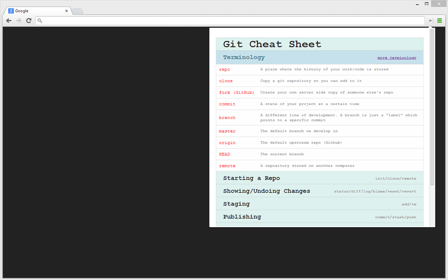Image resolution: width=448 pixels, height=280 pixels.
Task: Click the "HEAD" terminology row
Action: (x=224, y=154)
